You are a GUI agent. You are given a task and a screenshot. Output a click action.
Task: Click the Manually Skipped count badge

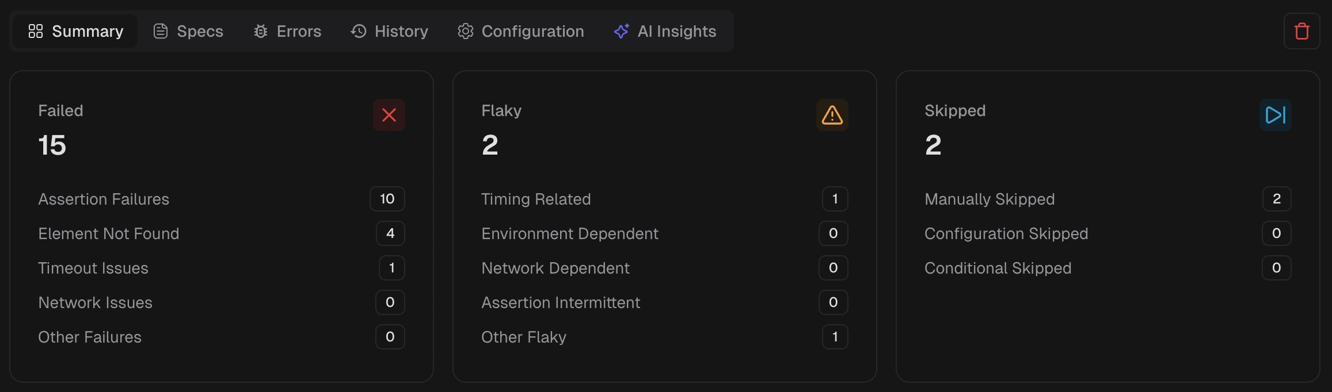1277,199
